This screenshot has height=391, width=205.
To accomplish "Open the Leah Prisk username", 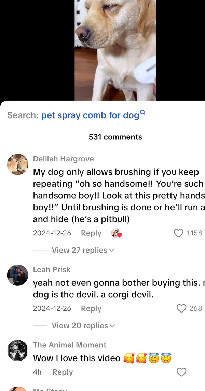I will click(52, 270).
